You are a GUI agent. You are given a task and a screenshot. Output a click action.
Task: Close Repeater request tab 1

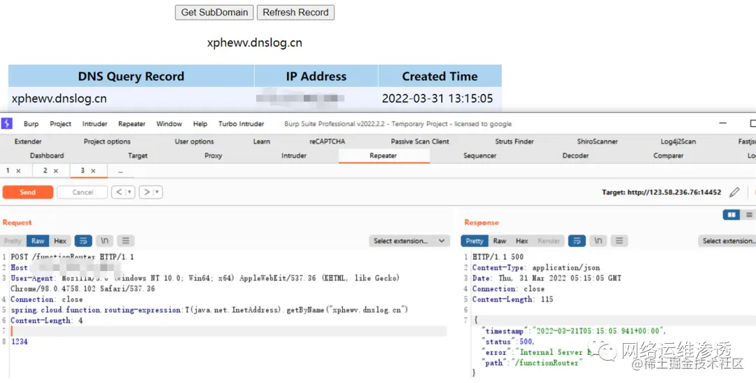click(18, 171)
